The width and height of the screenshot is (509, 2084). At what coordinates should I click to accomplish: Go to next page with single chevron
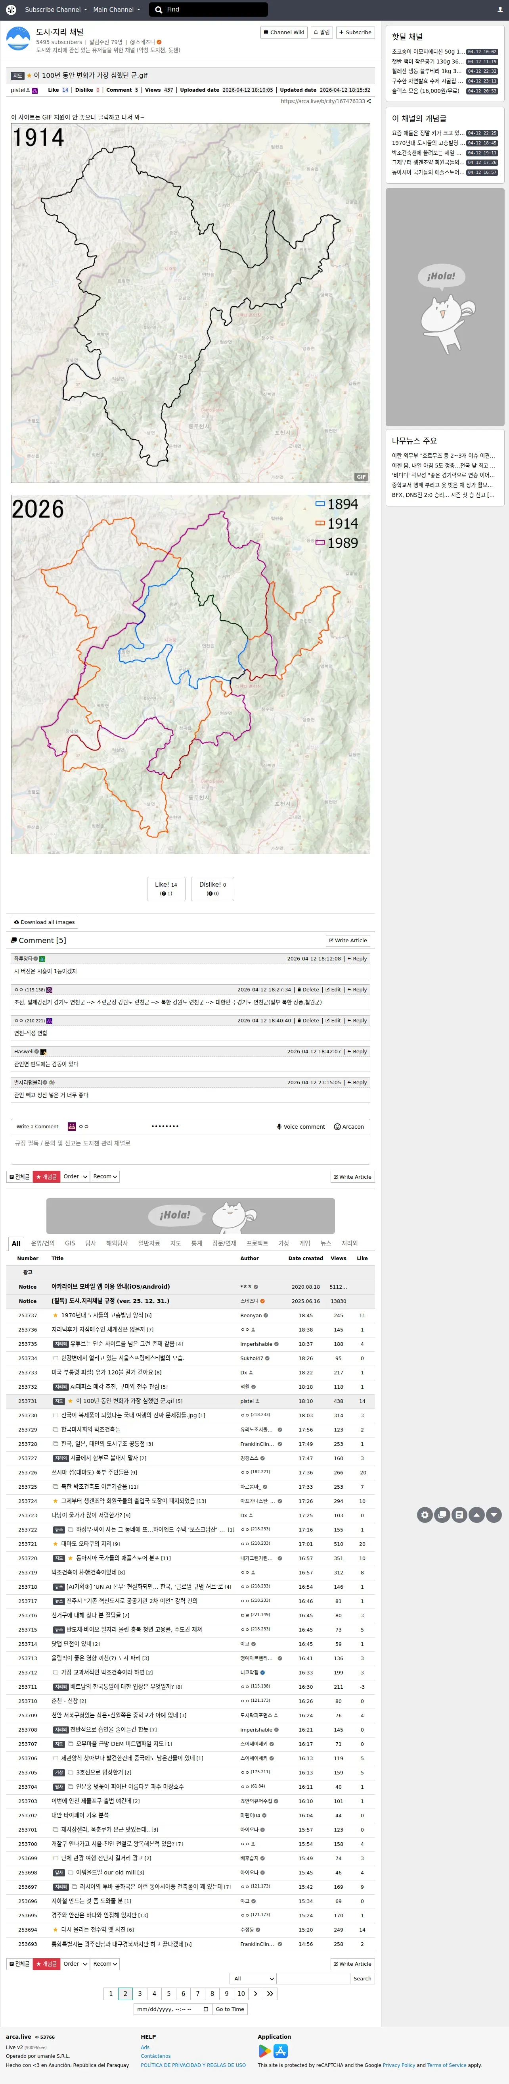pyautogui.click(x=255, y=1994)
